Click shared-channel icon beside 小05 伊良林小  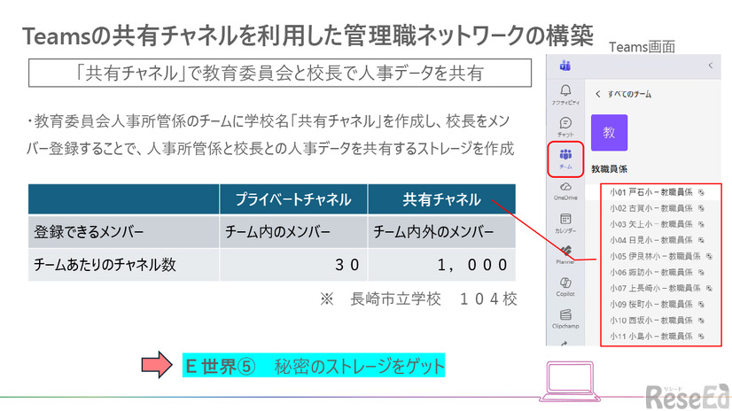pyautogui.click(x=709, y=256)
